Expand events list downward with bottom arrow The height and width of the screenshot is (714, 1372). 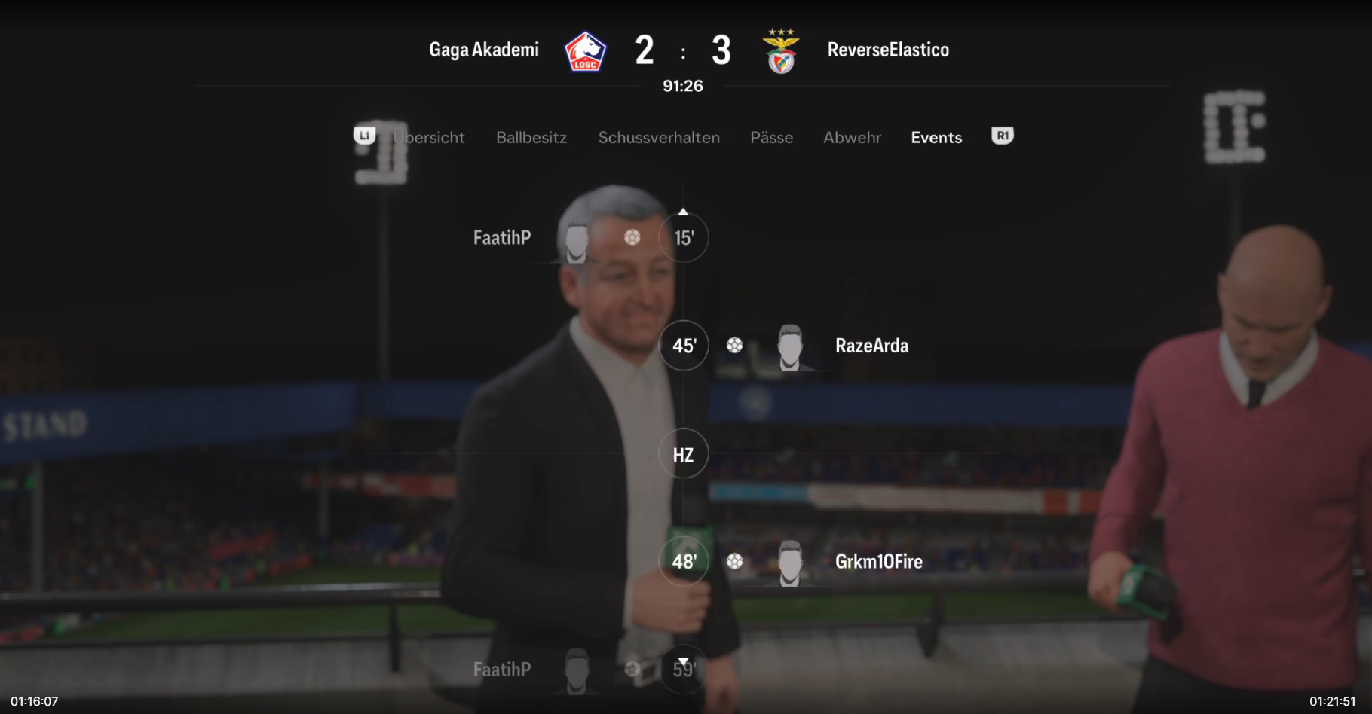pyautogui.click(x=683, y=662)
